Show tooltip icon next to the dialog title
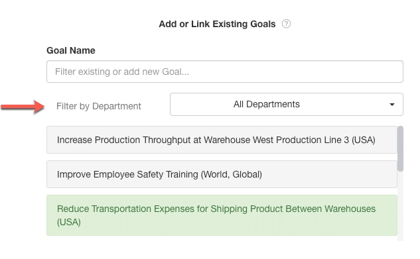The width and height of the screenshot is (420, 259). click(286, 24)
